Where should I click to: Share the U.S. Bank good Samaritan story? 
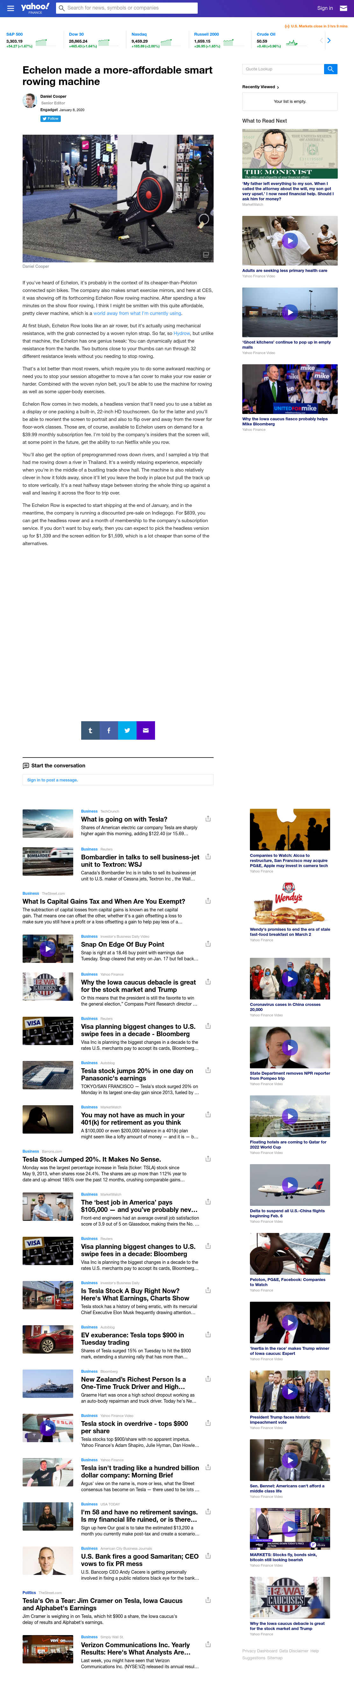[x=208, y=1556]
